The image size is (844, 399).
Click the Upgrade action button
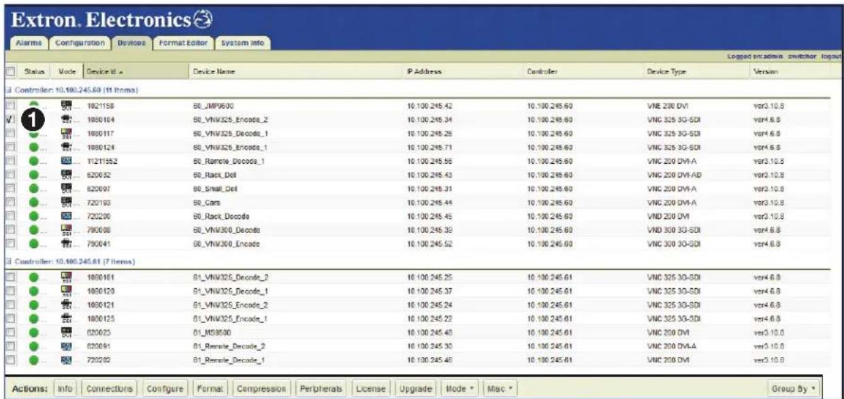pos(415,388)
